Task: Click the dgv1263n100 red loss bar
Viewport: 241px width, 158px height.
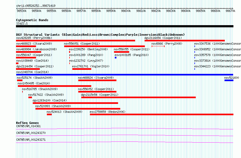Action: tap(75, 103)
